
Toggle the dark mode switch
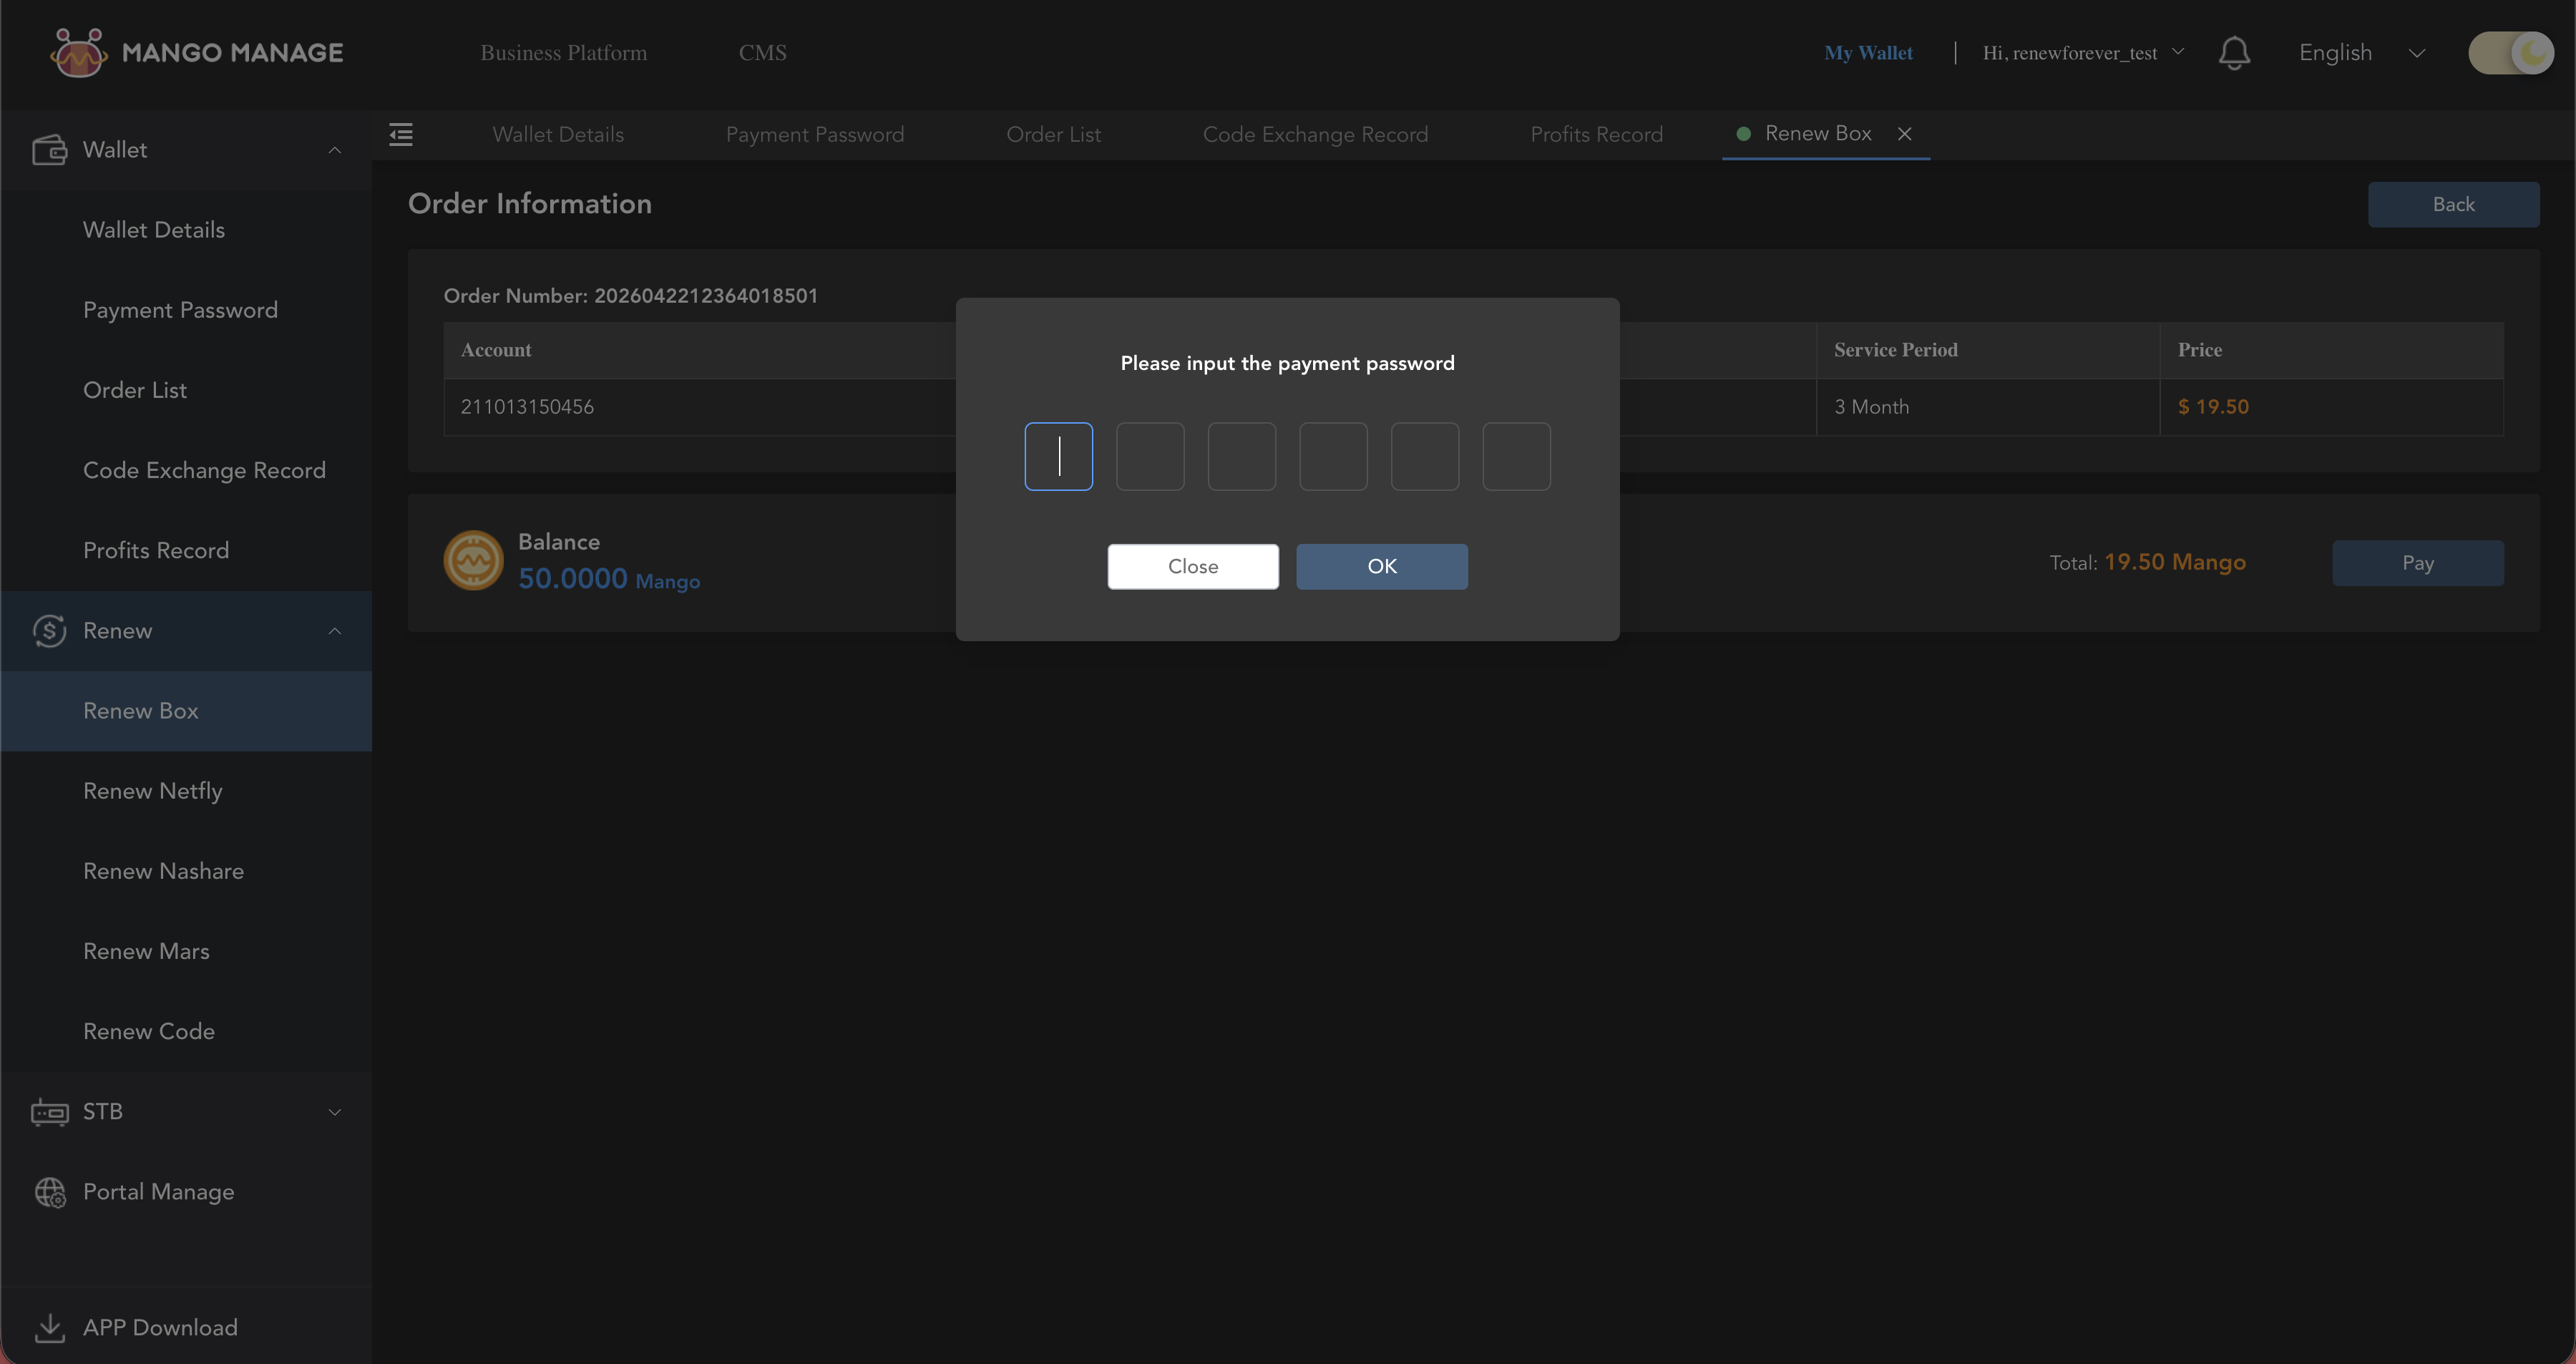[x=2511, y=53]
